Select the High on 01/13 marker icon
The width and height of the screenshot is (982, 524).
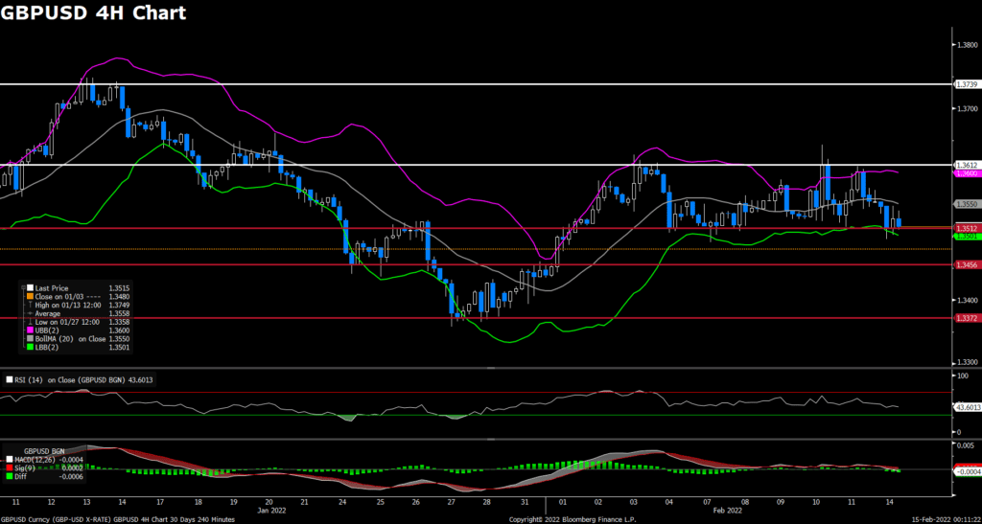31,306
